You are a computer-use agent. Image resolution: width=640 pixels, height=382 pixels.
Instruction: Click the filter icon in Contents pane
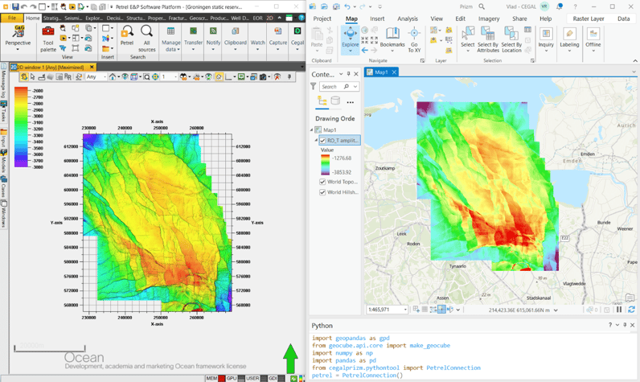click(x=313, y=87)
